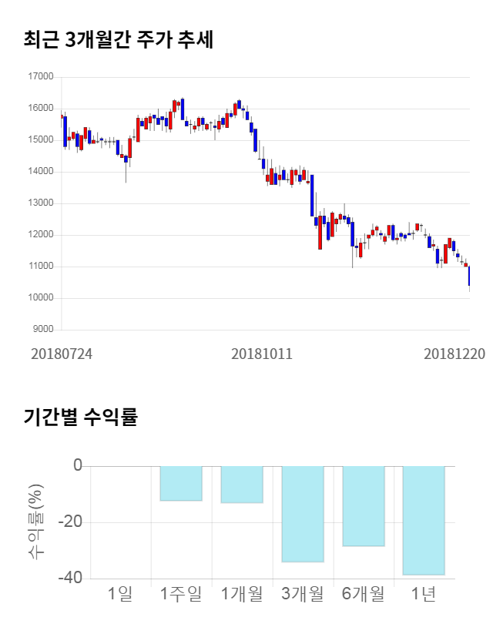Select the 1일 period label
The image size is (493, 624).
click(120, 594)
